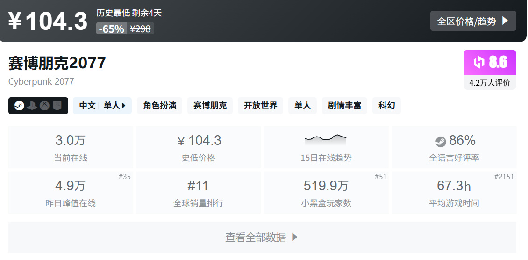
Task: Click the Epic Games platform icon
Action: click(x=57, y=106)
